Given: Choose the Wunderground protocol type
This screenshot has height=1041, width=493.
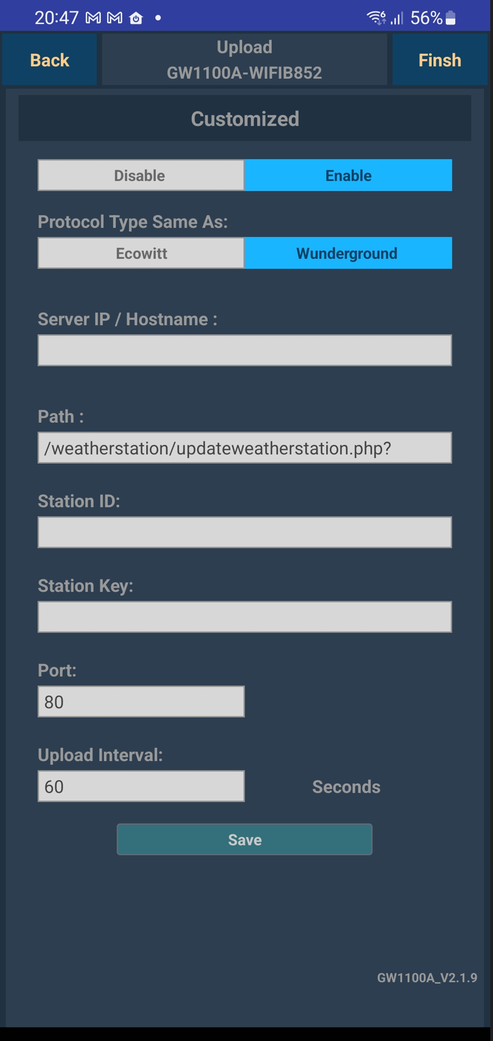Looking at the screenshot, I should tap(348, 253).
